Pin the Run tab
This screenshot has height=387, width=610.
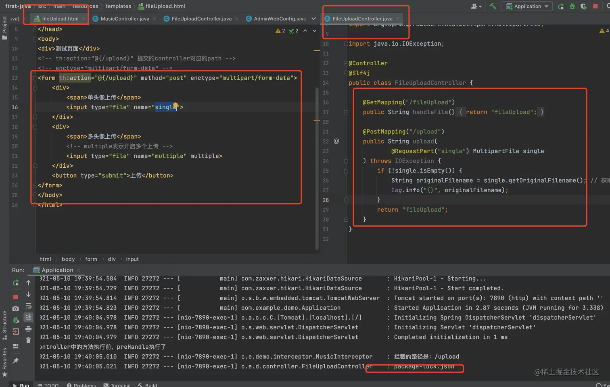click(16, 361)
